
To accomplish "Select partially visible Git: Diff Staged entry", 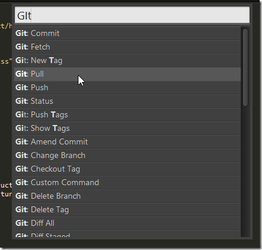I will [127, 233].
